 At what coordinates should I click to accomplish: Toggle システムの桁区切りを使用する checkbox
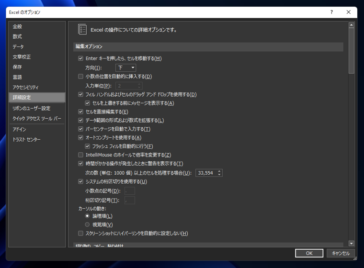click(80, 181)
